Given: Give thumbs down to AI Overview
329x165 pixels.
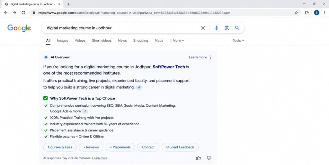Looking at the screenshot, I should [x=209, y=158].
